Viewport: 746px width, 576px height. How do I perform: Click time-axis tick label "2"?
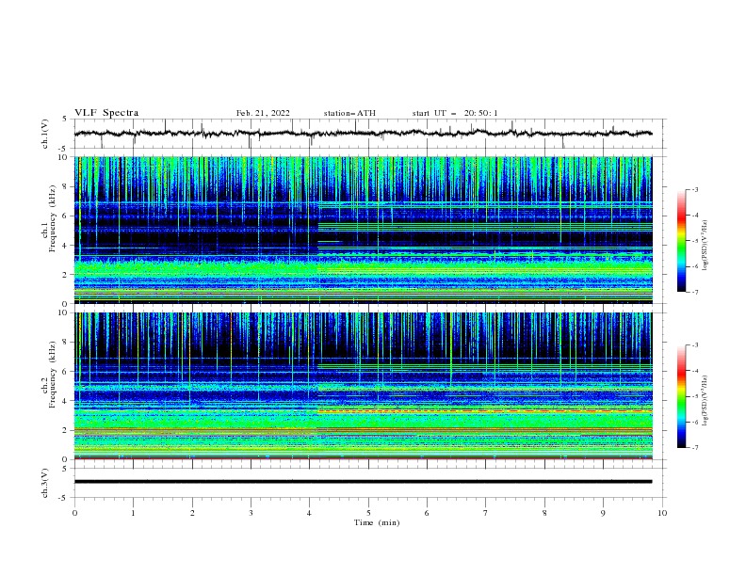coord(192,513)
